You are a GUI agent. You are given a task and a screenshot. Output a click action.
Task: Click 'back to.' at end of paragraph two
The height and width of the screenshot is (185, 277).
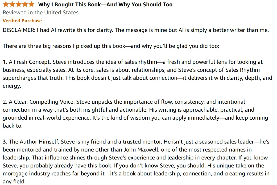point(13,126)
